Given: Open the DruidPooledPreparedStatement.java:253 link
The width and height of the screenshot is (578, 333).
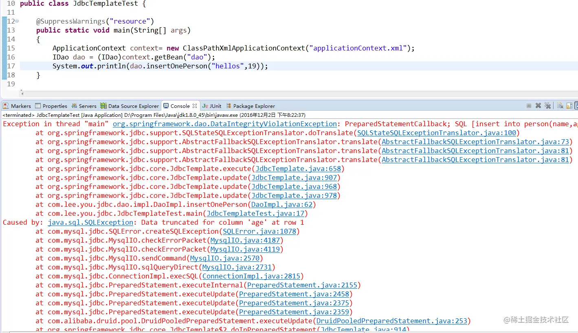Looking at the screenshot, I should point(392,321).
